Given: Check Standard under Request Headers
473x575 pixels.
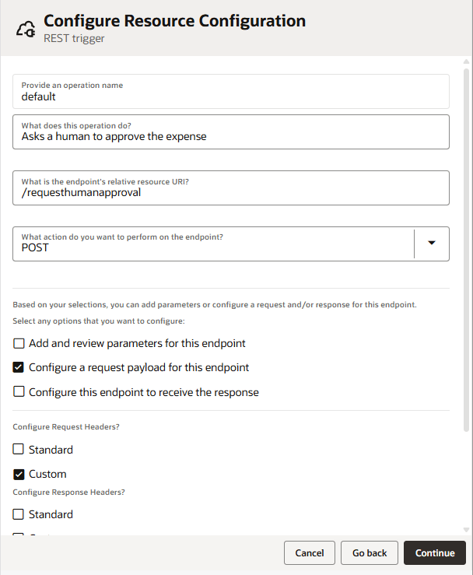Looking at the screenshot, I should click(x=19, y=450).
